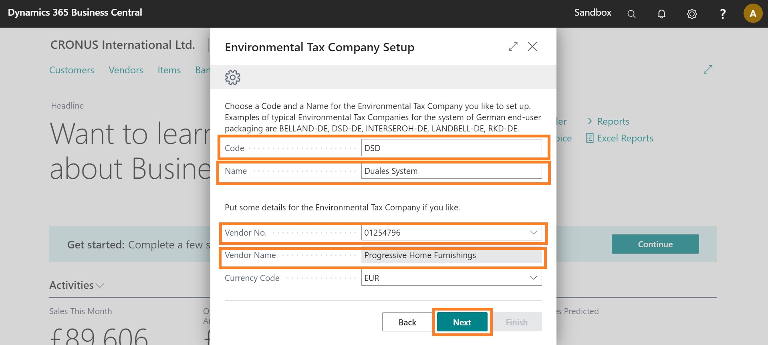Screen dimensions: 768x345
Task: Open the Currency Code dropdown
Action: (x=533, y=278)
